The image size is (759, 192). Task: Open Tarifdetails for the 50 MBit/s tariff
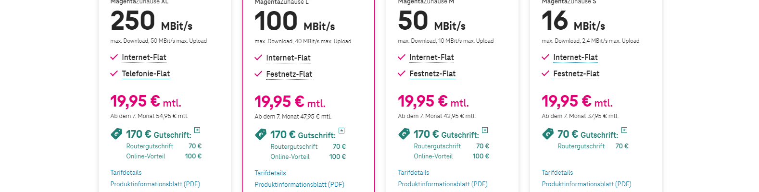click(x=414, y=172)
